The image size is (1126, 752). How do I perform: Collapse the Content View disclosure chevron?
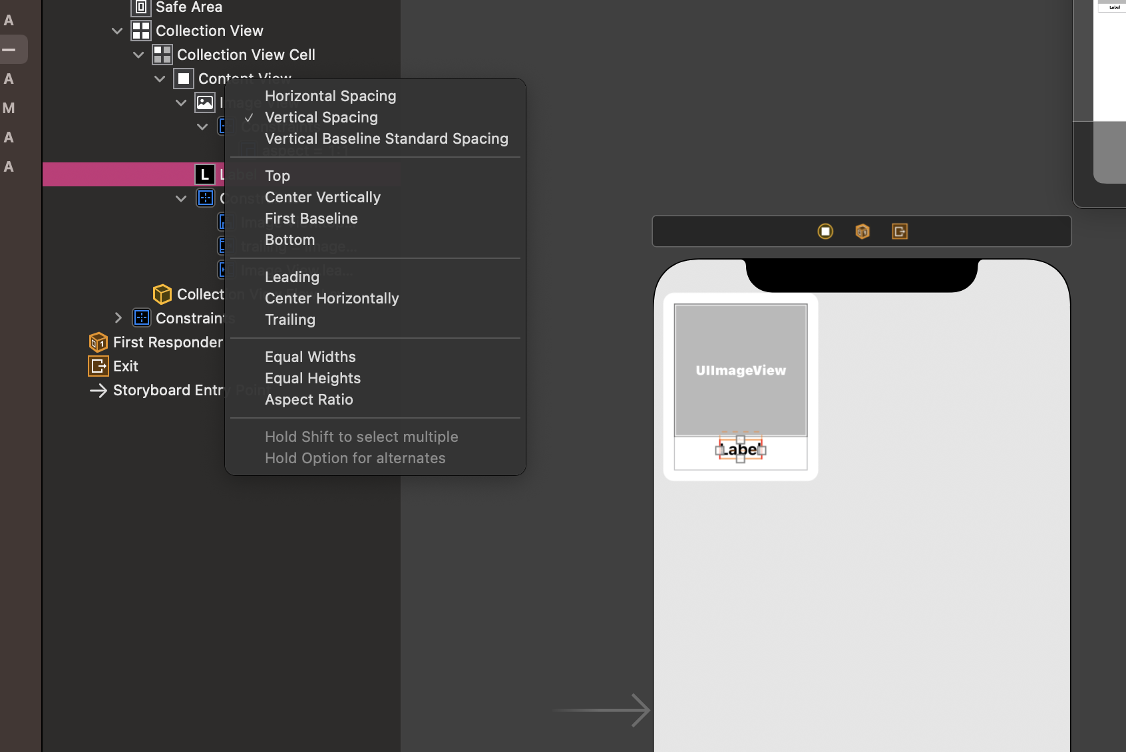[160, 79]
